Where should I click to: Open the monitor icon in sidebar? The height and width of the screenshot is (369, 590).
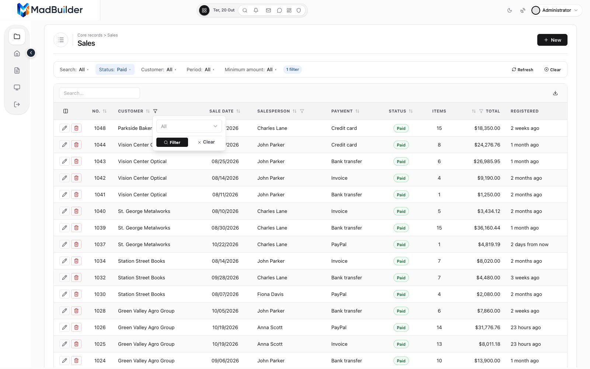click(17, 87)
